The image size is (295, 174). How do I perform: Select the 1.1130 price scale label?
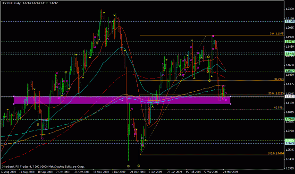click(x=290, y=103)
